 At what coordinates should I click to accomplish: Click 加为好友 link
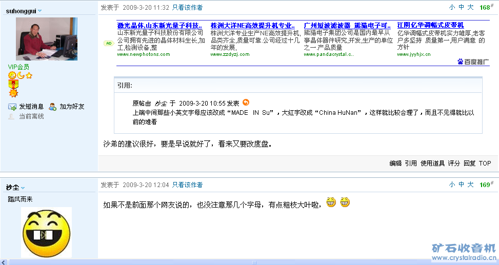[x=72, y=107]
